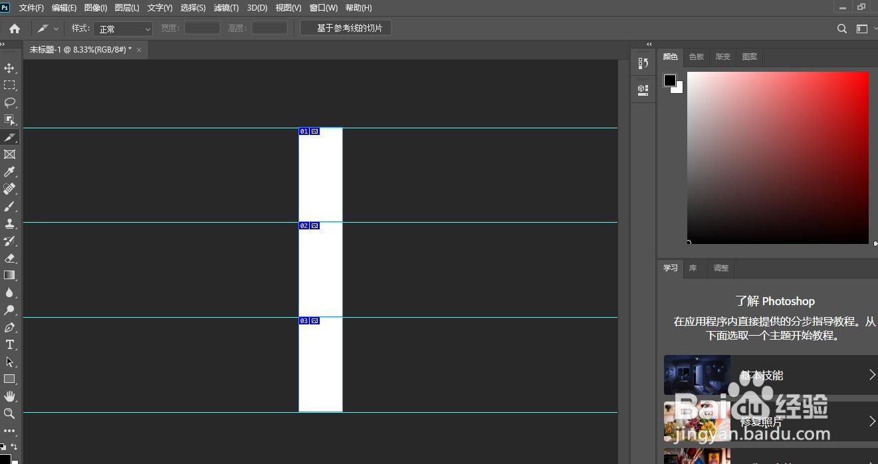Open the 图层(L) menu
Image resolution: width=878 pixels, height=464 pixels.
pyautogui.click(x=127, y=8)
